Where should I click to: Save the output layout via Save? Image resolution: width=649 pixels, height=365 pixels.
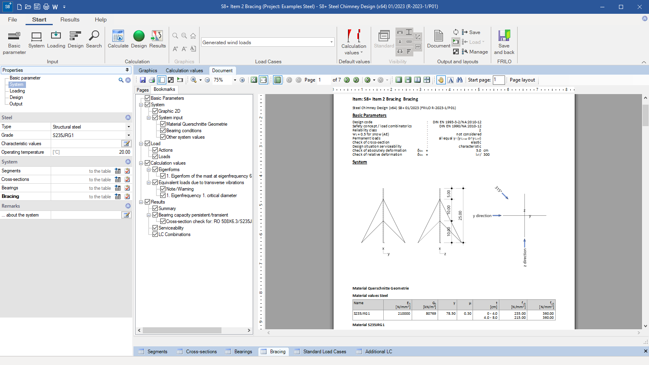pos(471,32)
